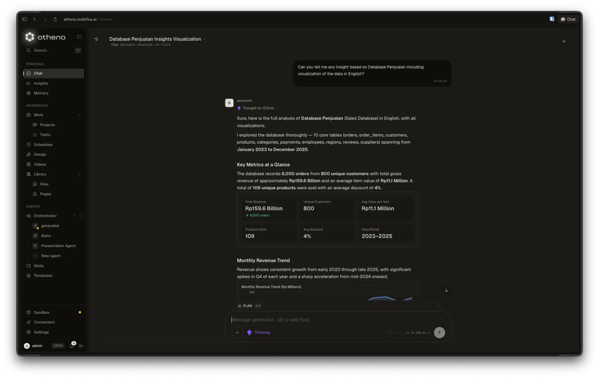
Task: Open notifications bell icon
Action: 72,345
